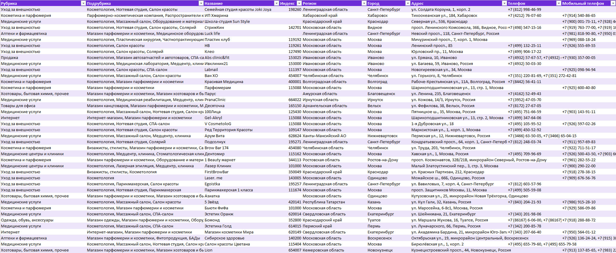Image resolution: width=616 pixels, height=253 pixels.
Task: Select the cell "Пластик клуб"
Action: tap(241, 39)
